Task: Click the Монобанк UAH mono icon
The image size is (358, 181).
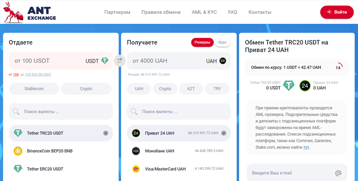Action: (x=136, y=151)
